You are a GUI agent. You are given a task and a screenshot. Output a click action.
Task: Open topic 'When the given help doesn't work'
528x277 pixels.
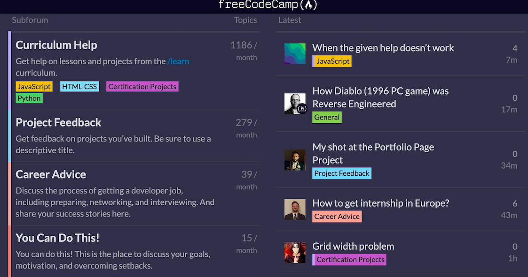(x=383, y=48)
